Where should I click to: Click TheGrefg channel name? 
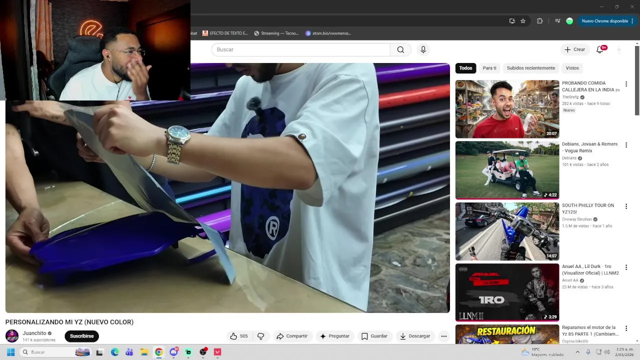570,97
